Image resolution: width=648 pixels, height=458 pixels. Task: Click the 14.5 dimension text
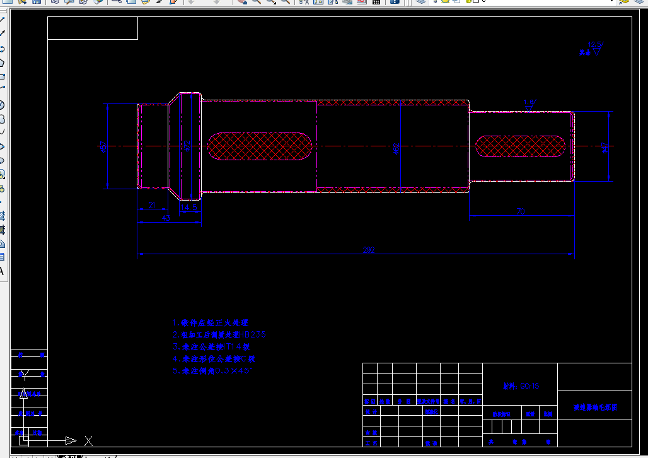(188, 207)
